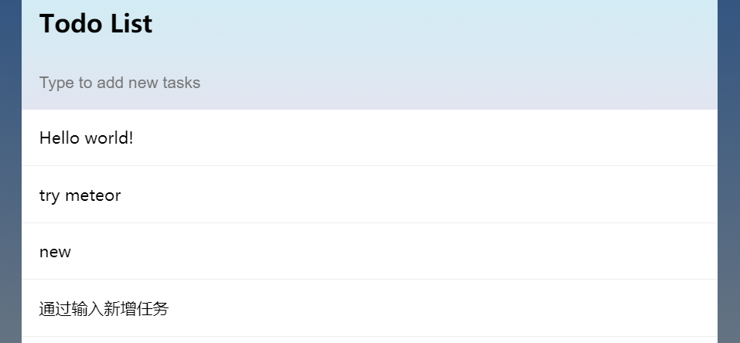
Task: Click the word "tasks" in the input placeholder
Action: [x=182, y=83]
